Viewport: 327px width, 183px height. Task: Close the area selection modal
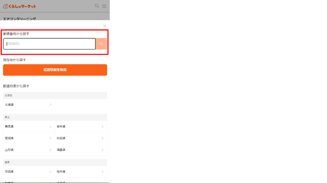(105, 26)
